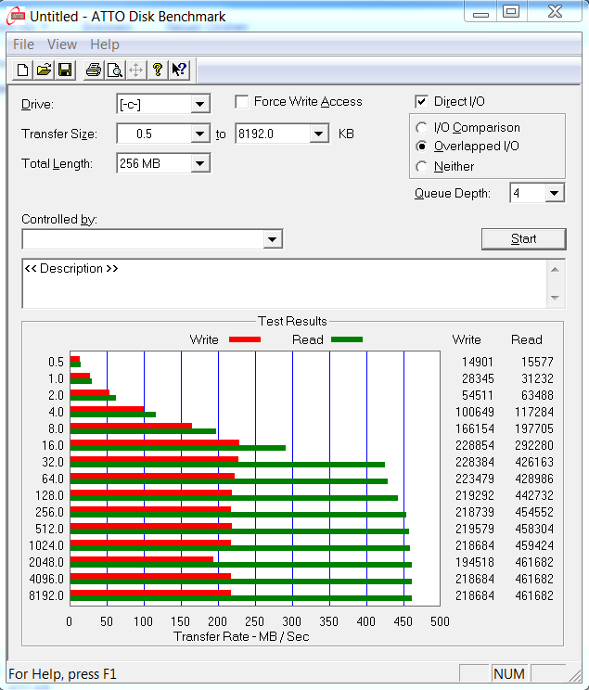Save results using the floppy disk icon
The image size is (589, 690).
pos(65,70)
